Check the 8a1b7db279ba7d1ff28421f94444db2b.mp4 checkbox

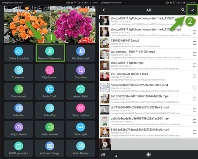pyautogui.click(x=195, y=99)
